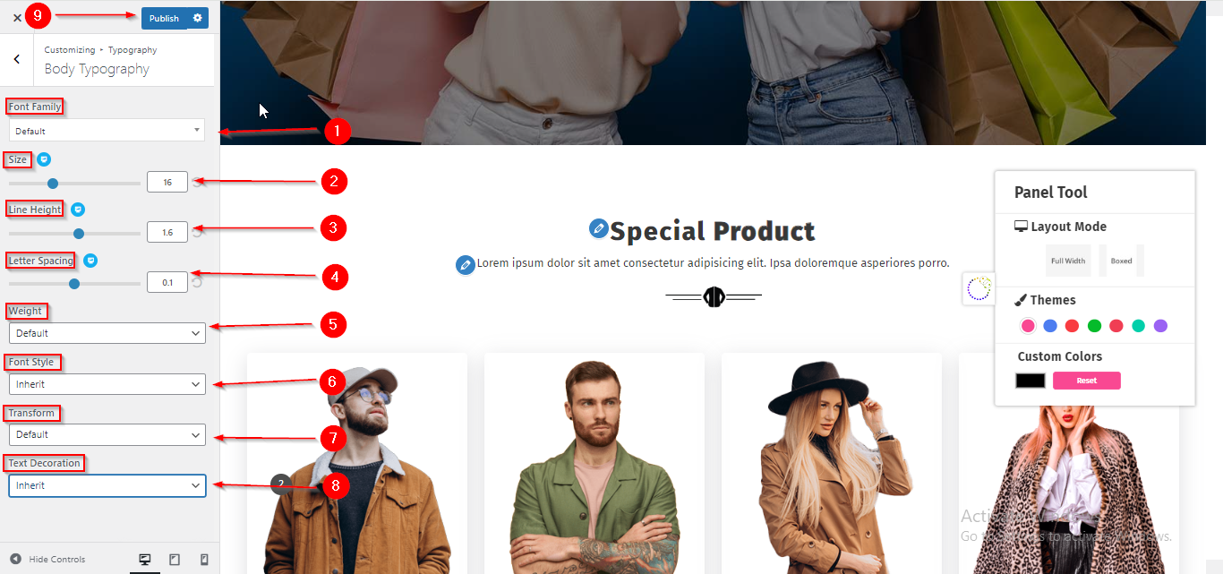Reset the Size value with reset icon
Viewport: 1223px width, 574px height.
197,183
